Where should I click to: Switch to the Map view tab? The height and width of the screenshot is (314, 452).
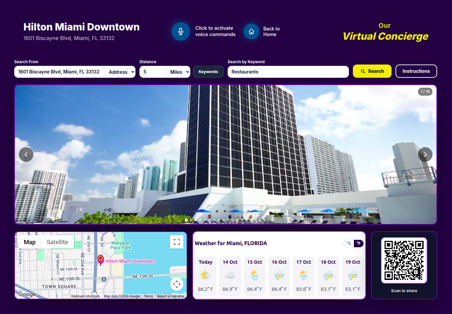(x=30, y=242)
